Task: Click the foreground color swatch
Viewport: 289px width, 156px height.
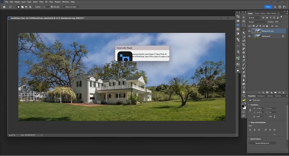Action: (243, 106)
